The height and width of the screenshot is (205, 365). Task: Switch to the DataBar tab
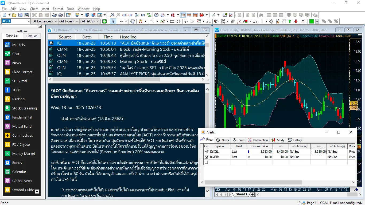point(32,36)
